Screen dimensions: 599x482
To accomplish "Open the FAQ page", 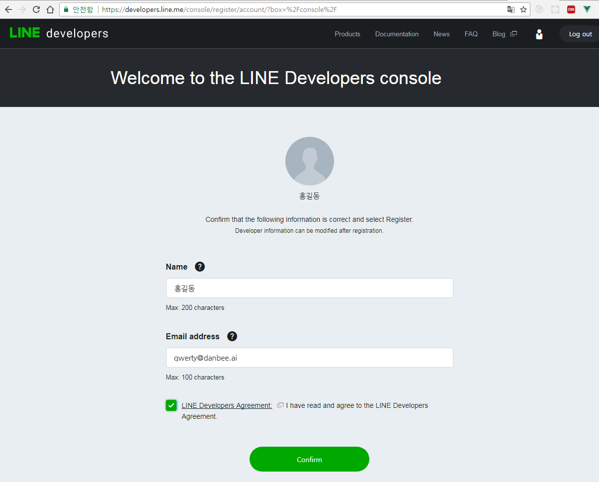I will pos(471,34).
